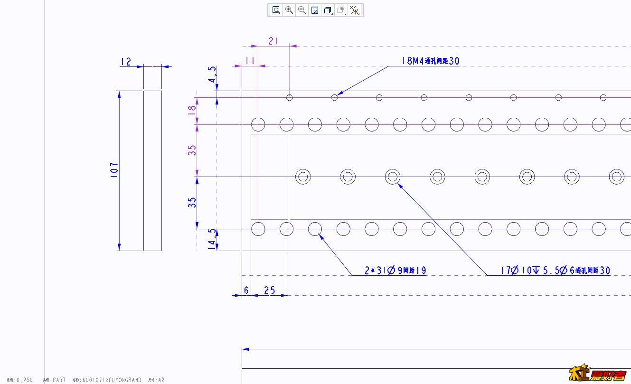Click the 60010712FUYONGBAND name in footer

point(112,380)
